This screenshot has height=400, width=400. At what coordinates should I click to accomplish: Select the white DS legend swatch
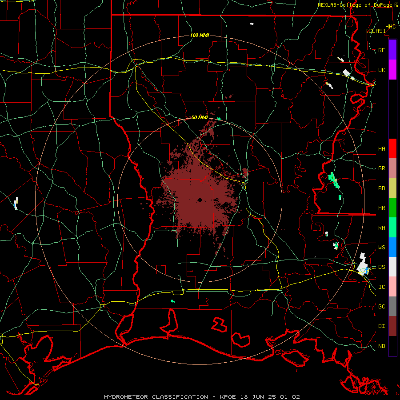click(392, 267)
